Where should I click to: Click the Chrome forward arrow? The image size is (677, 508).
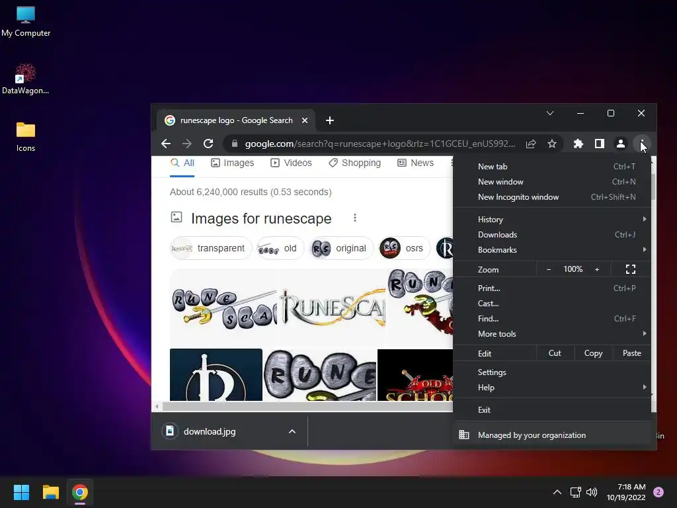(187, 144)
